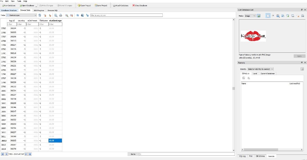Switch to Database Structure tab
The height and width of the screenshot is (160, 307).
click(9, 10)
